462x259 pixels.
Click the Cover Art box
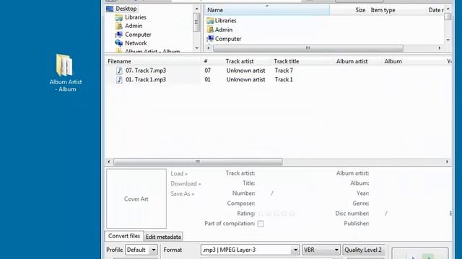click(x=136, y=199)
